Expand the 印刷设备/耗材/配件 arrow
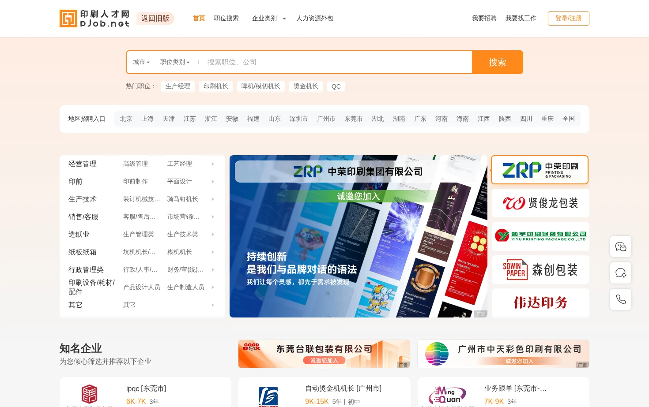Viewport: 649px width, 407px height. (x=213, y=288)
